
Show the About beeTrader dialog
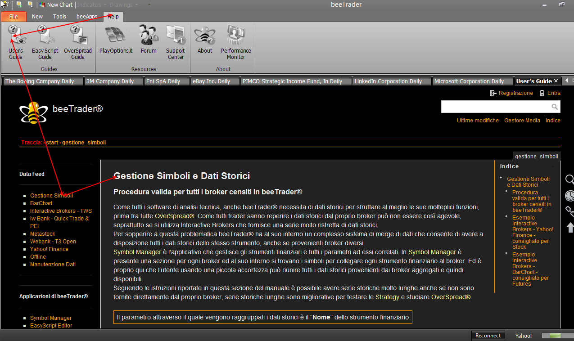tap(205, 40)
